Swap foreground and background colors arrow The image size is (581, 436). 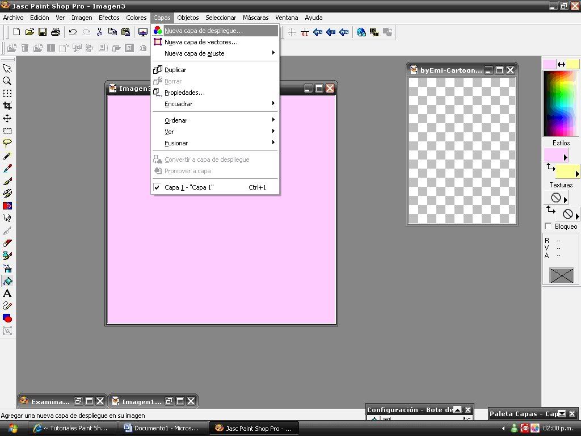pyautogui.click(x=561, y=64)
